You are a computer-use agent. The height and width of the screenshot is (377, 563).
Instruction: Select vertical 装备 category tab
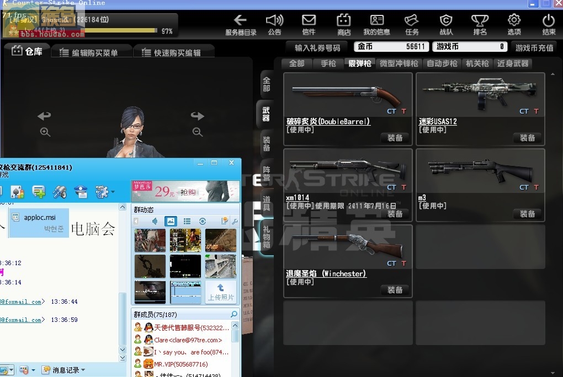point(266,144)
